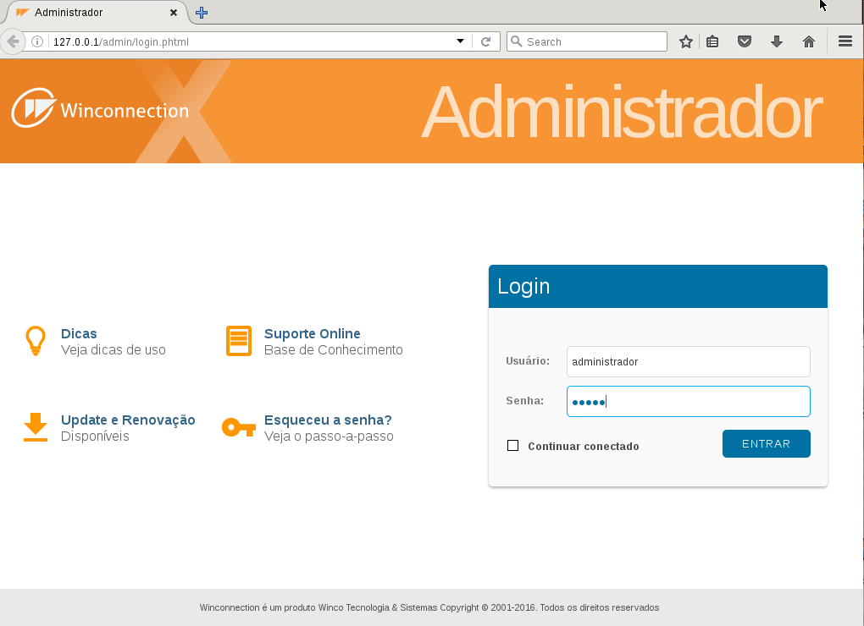This screenshot has height=626, width=864.
Task: Open the Update e Renovação link
Action: [x=128, y=420]
